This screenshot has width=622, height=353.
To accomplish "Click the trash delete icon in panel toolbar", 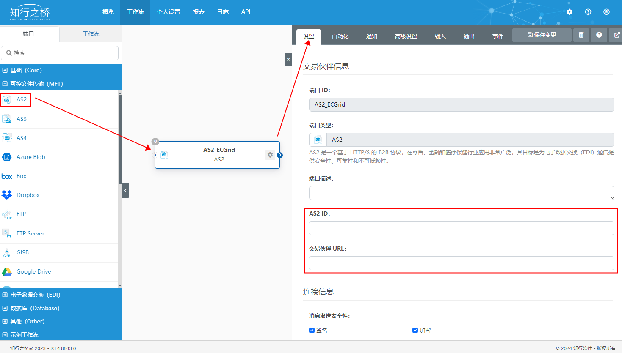I will pos(581,35).
